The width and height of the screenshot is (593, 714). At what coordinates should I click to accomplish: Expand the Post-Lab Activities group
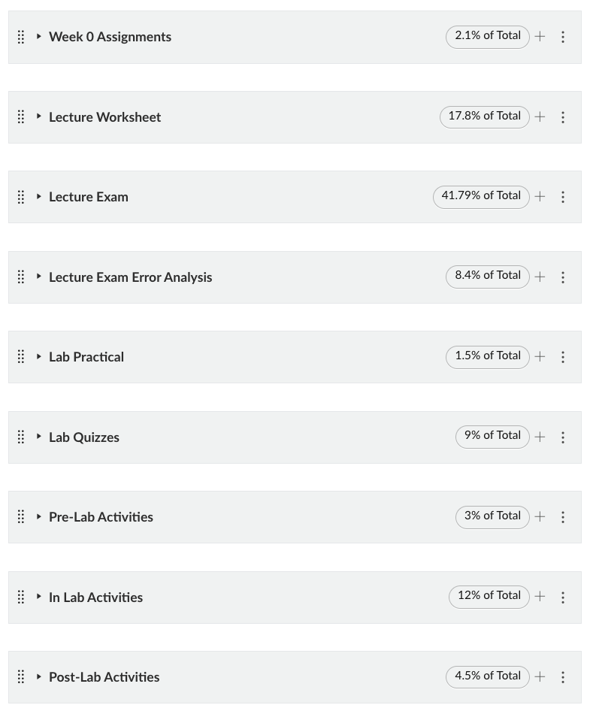pos(39,677)
